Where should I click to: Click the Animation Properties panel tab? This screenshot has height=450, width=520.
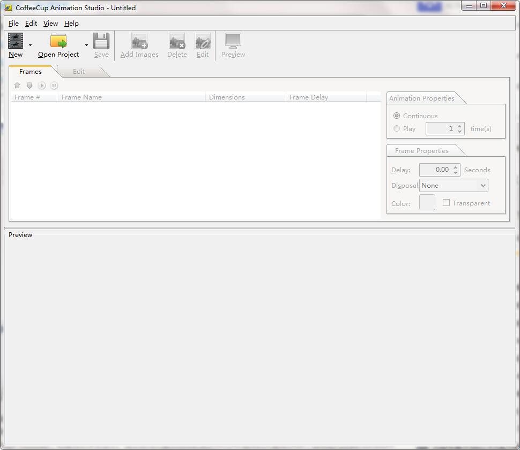tap(421, 98)
